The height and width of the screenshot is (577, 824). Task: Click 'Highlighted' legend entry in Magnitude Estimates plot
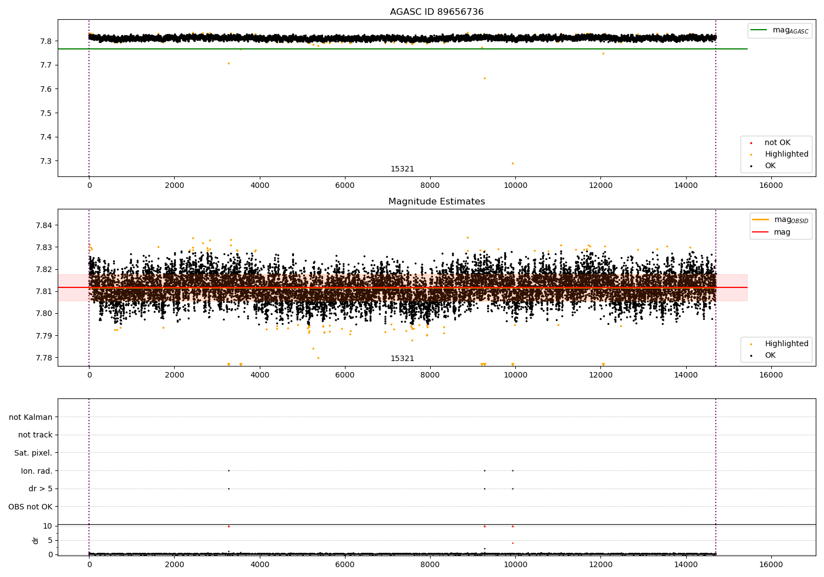tap(787, 344)
